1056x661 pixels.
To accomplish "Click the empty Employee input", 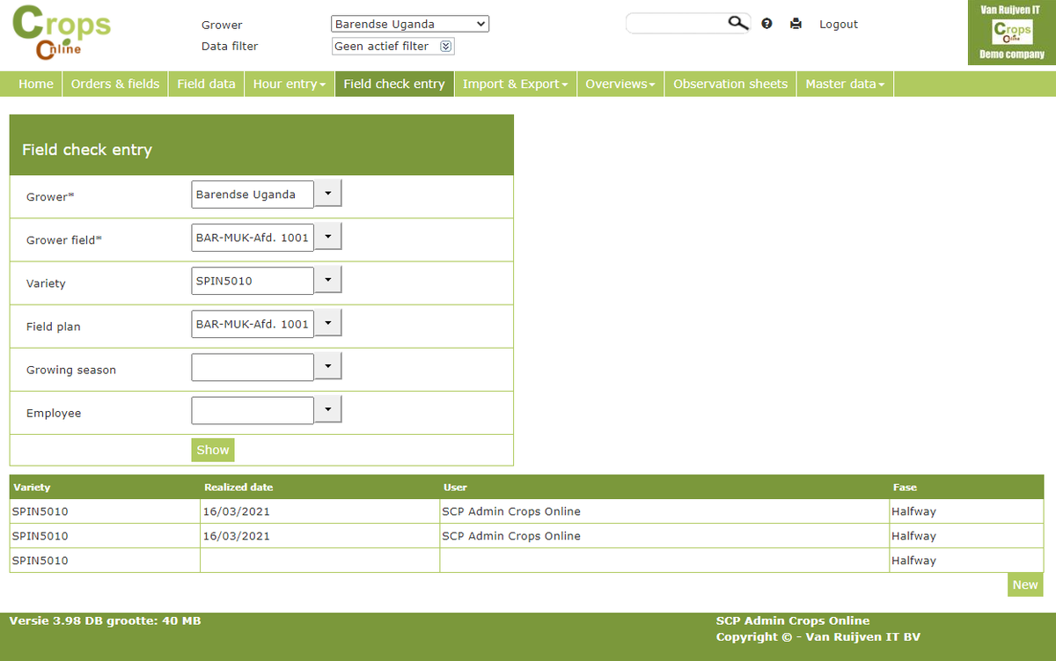I will point(253,410).
